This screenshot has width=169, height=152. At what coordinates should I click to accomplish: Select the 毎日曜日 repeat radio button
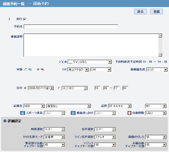[x=59, y=88]
